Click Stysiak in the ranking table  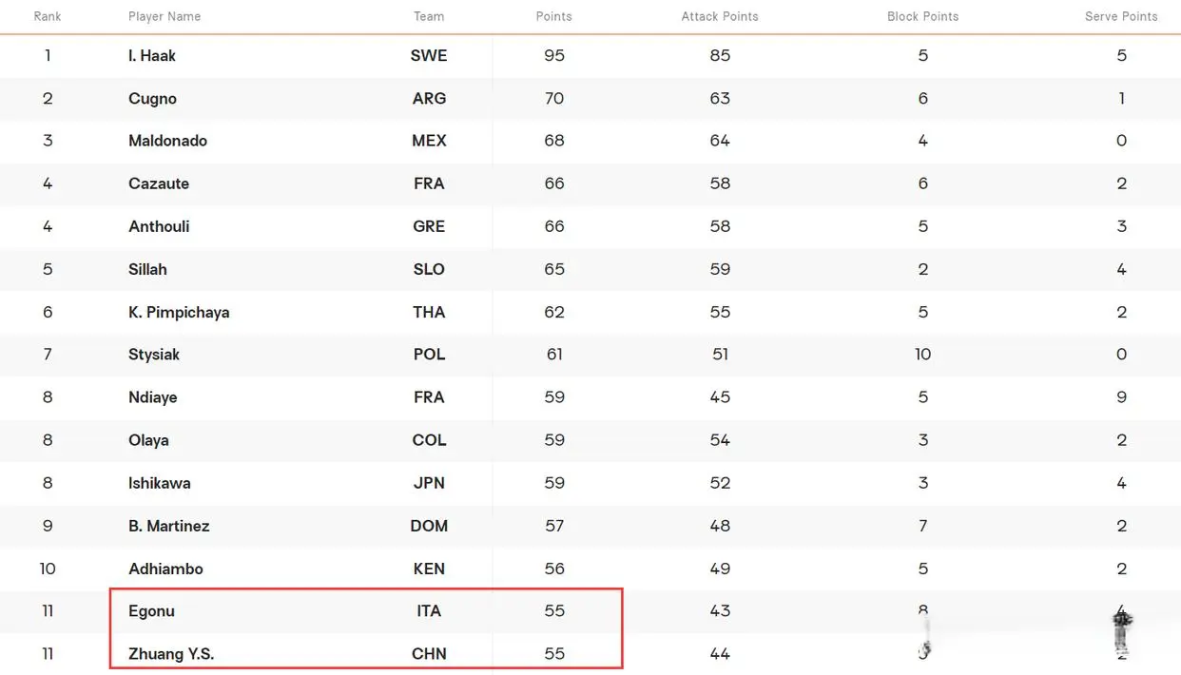tap(154, 355)
